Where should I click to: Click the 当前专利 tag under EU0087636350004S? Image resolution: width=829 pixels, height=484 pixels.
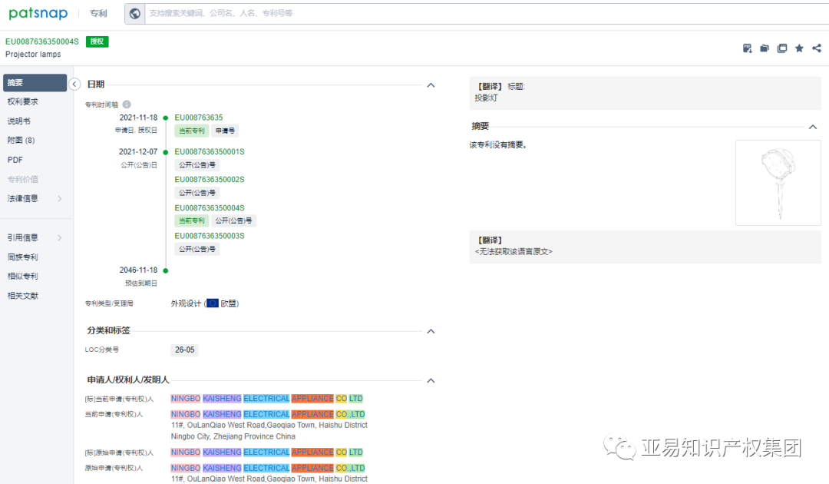(191, 220)
